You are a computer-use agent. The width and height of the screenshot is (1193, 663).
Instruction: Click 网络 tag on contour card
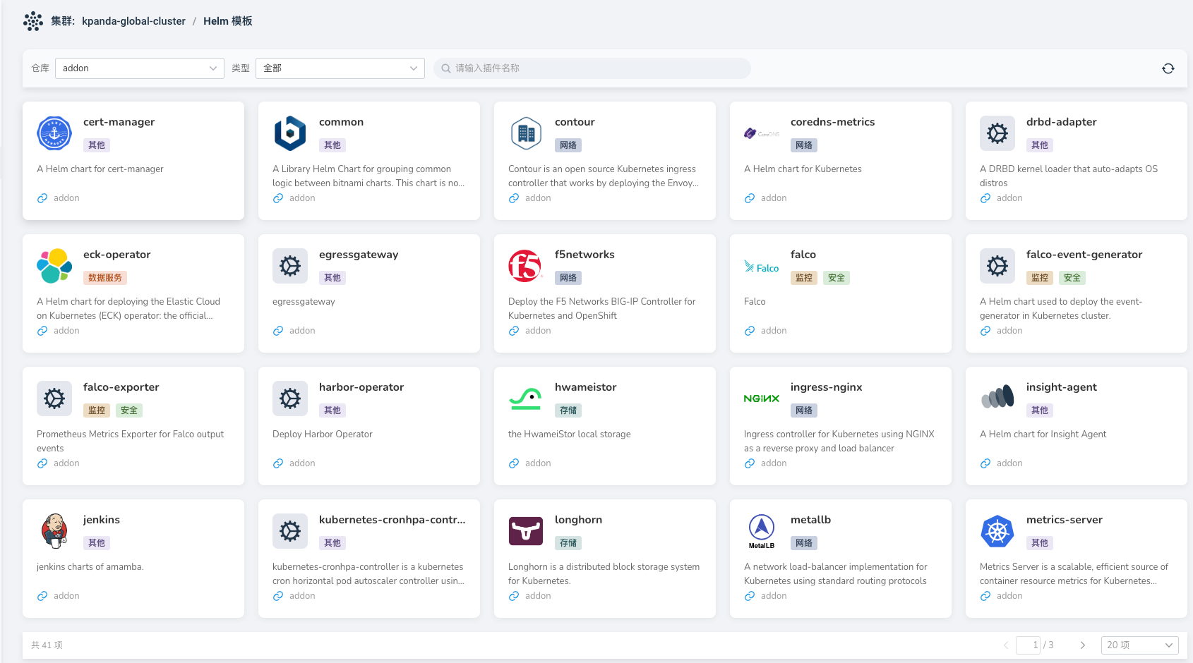pyautogui.click(x=568, y=145)
